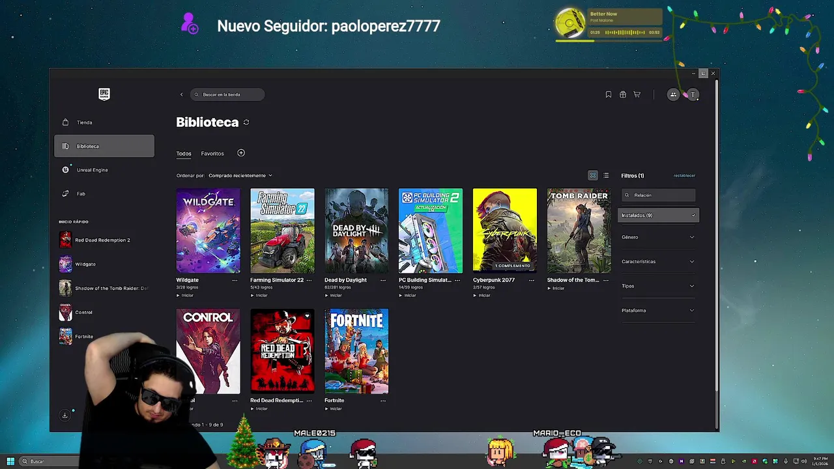The image size is (834, 469).
Task: Open options menu for Fortnite
Action: (x=383, y=401)
